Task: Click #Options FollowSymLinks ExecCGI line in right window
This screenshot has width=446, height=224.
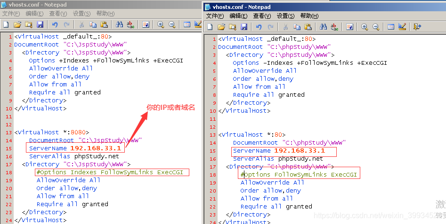Action: click(x=299, y=175)
